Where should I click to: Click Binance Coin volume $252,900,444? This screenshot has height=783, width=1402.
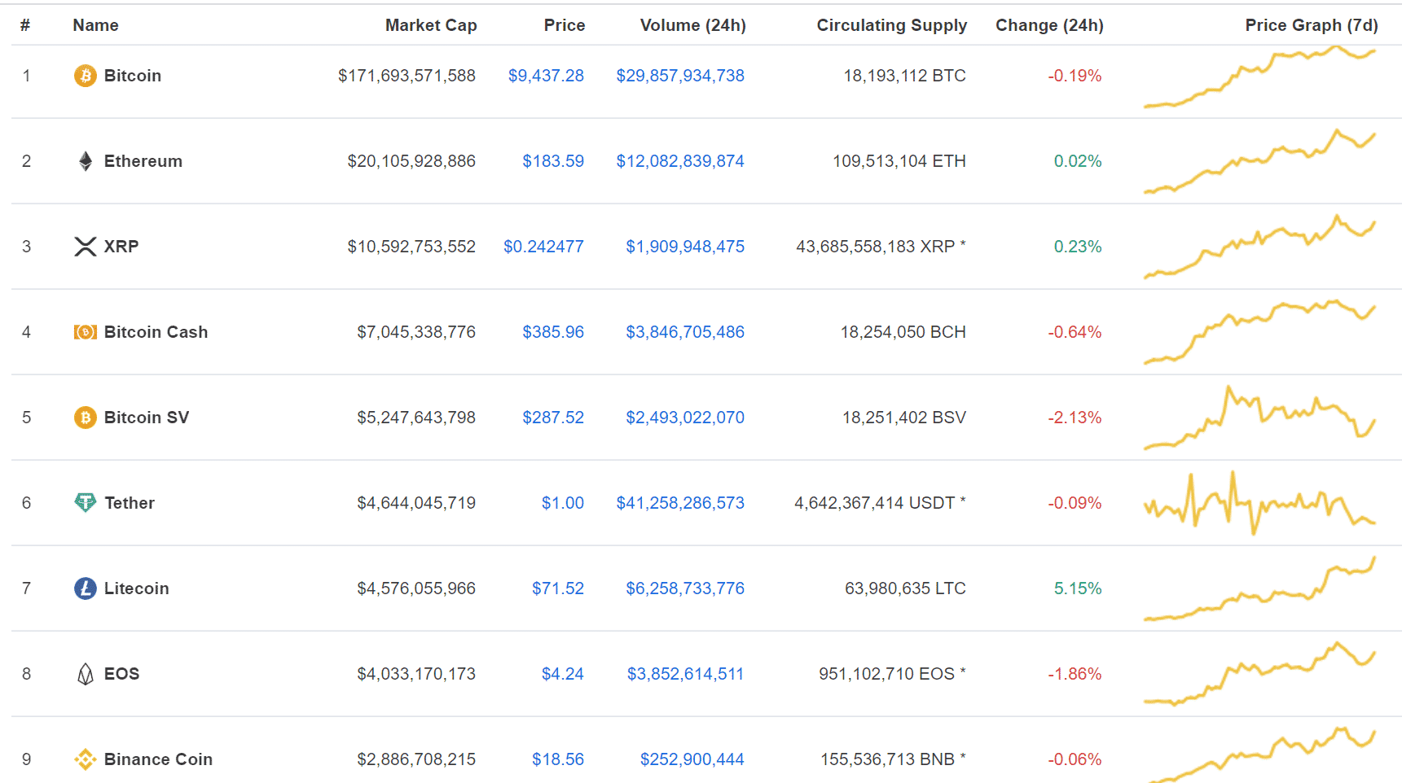pos(692,759)
